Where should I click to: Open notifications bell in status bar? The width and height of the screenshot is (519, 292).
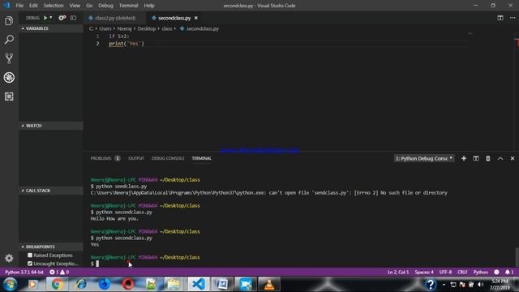click(x=509, y=273)
